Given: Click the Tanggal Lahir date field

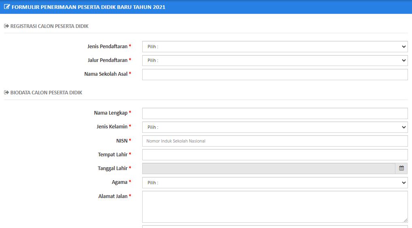Looking at the screenshot, I should 269,168.
